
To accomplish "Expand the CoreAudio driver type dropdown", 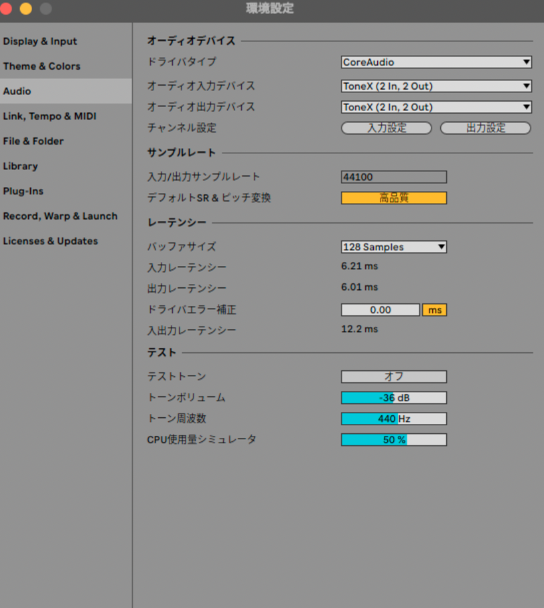I will tap(436, 62).
